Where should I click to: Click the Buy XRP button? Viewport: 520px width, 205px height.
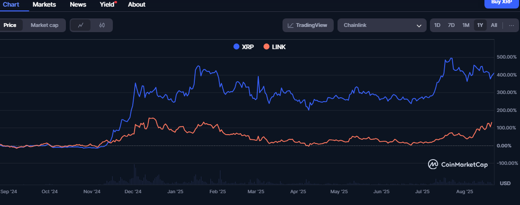pyautogui.click(x=501, y=3)
